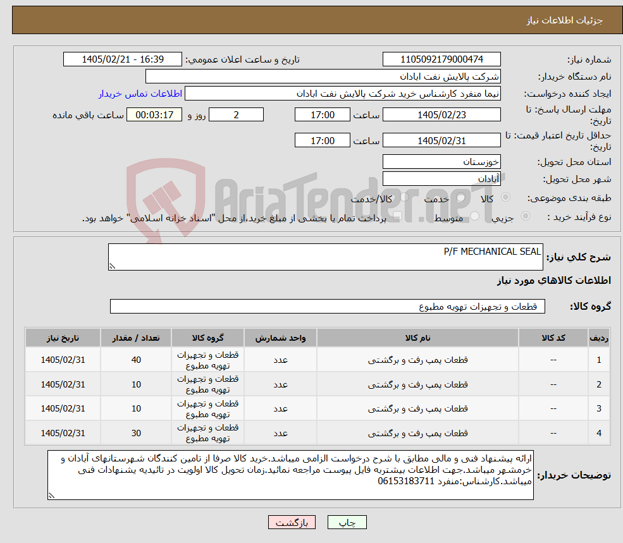Screen dimensions: 623x543
Task: Click the price validity date 1405/02/31 field
Action: [x=441, y=140]
